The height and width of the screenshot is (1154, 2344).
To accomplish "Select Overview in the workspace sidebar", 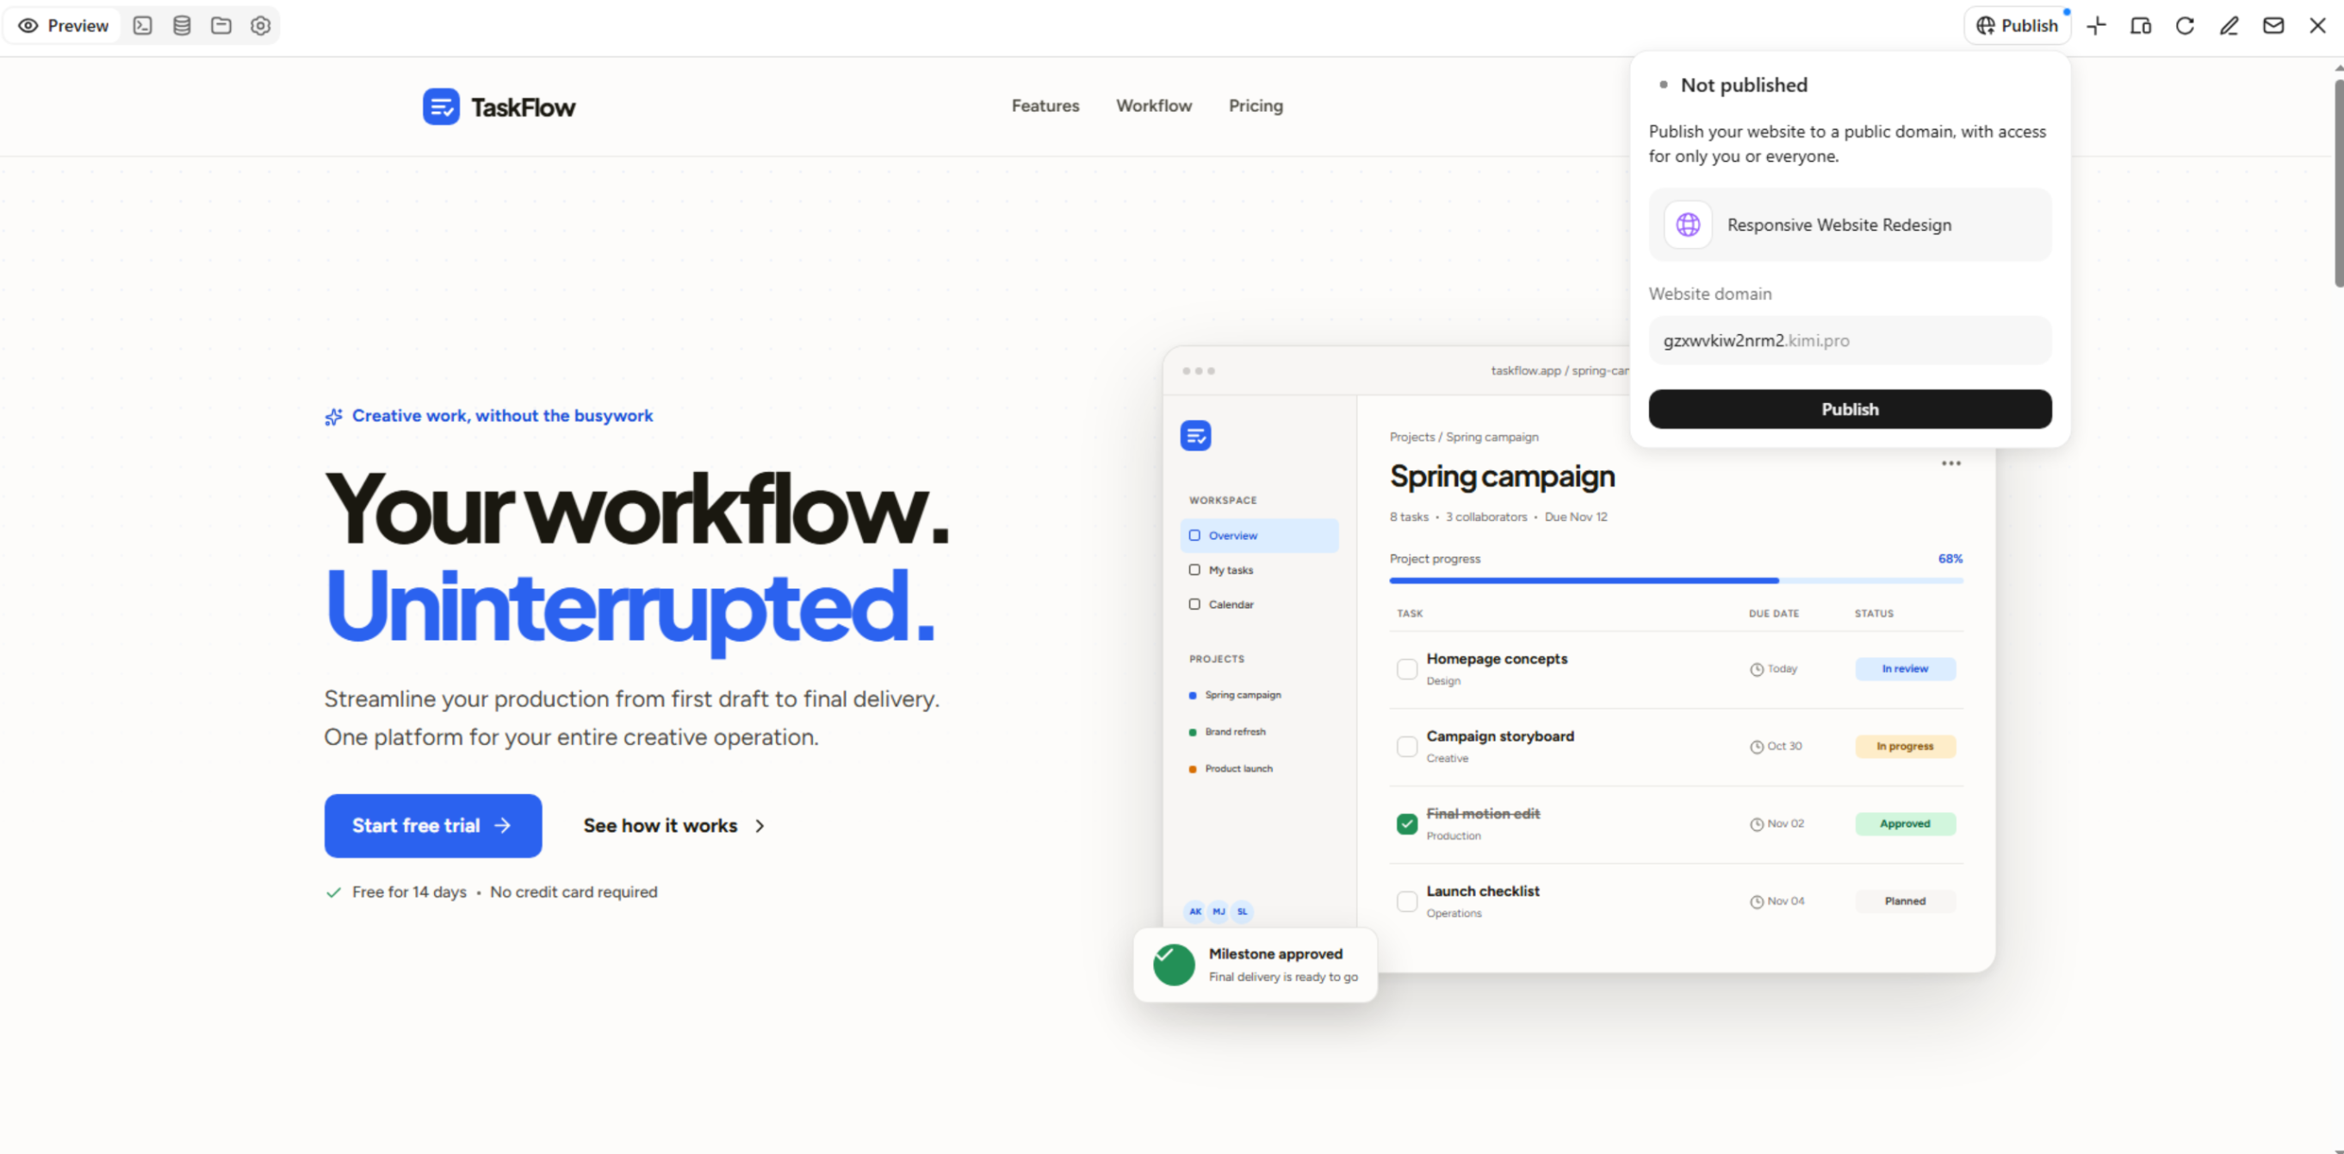I will pyautogui.click(x=1259, y=535).
